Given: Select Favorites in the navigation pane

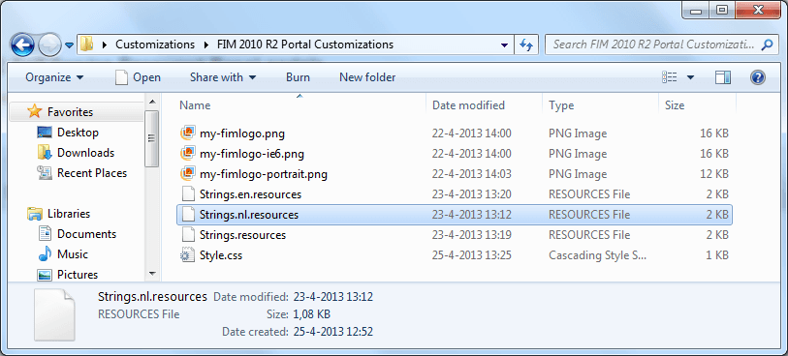Looking at the screenshot, I should (x=70, y=112).
